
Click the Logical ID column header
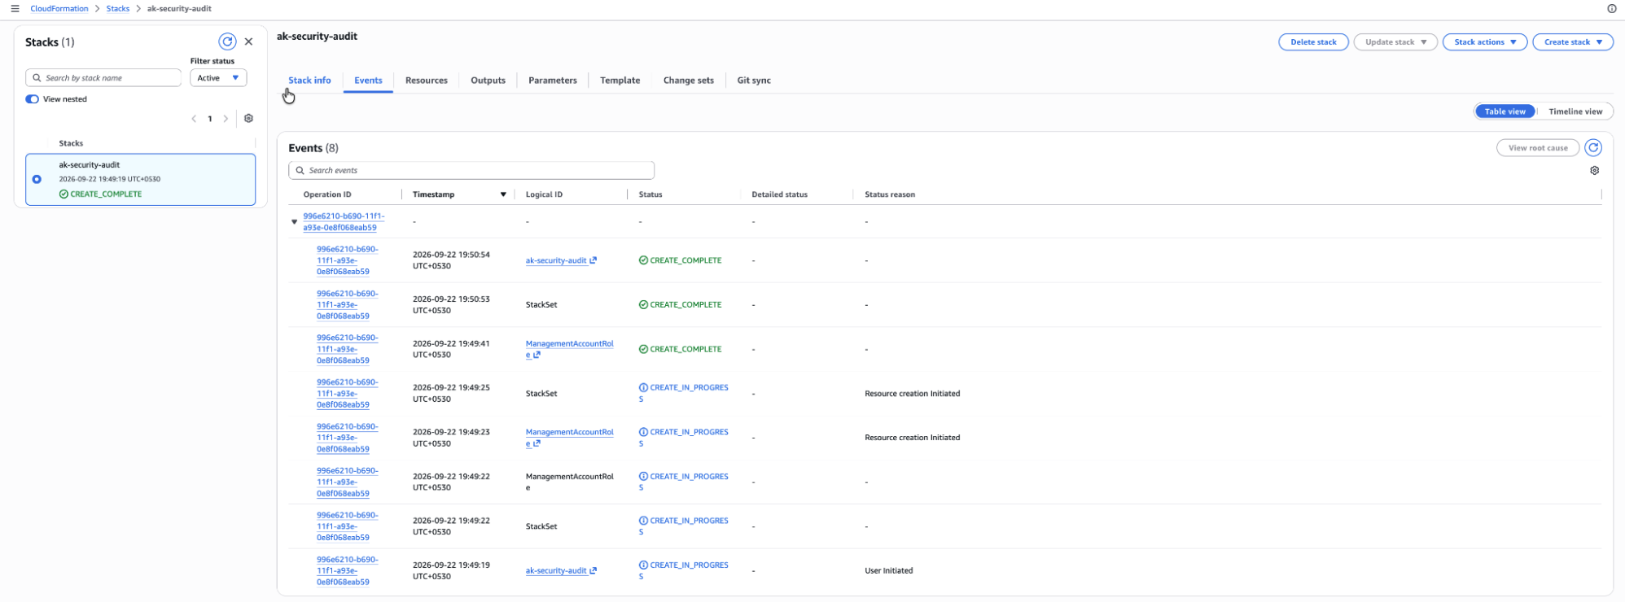[544, 194]
